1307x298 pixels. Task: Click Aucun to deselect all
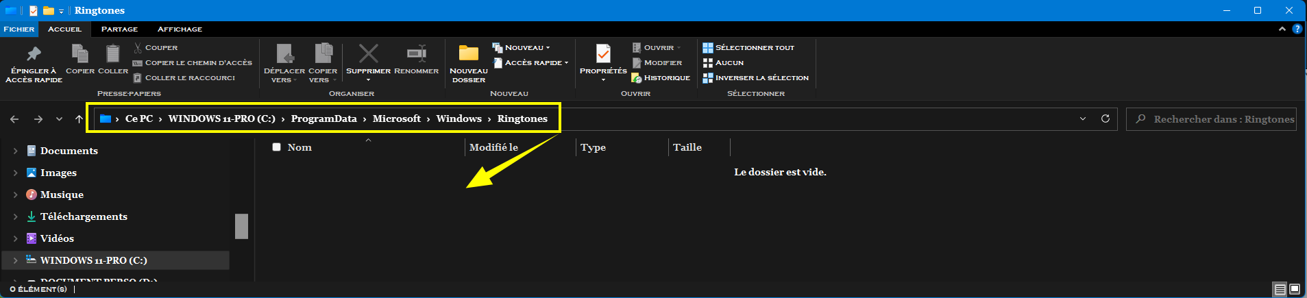[x=723, y=62]
